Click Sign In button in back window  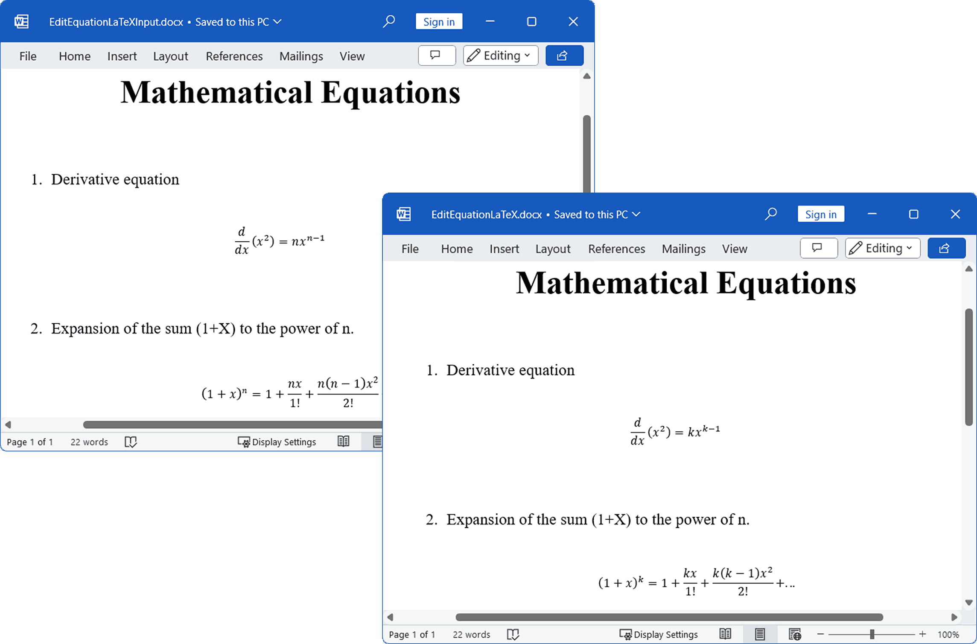click(438, 21)
